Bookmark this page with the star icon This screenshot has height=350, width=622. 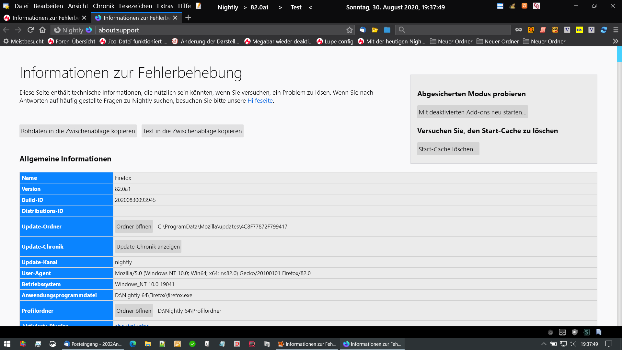(349, 30)
